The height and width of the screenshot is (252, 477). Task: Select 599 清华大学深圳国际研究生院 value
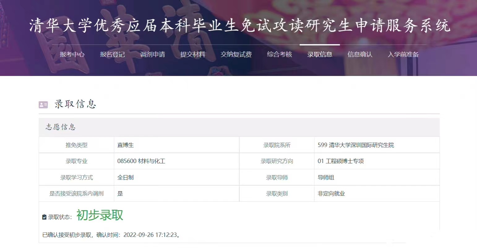[x=356, y=145]
